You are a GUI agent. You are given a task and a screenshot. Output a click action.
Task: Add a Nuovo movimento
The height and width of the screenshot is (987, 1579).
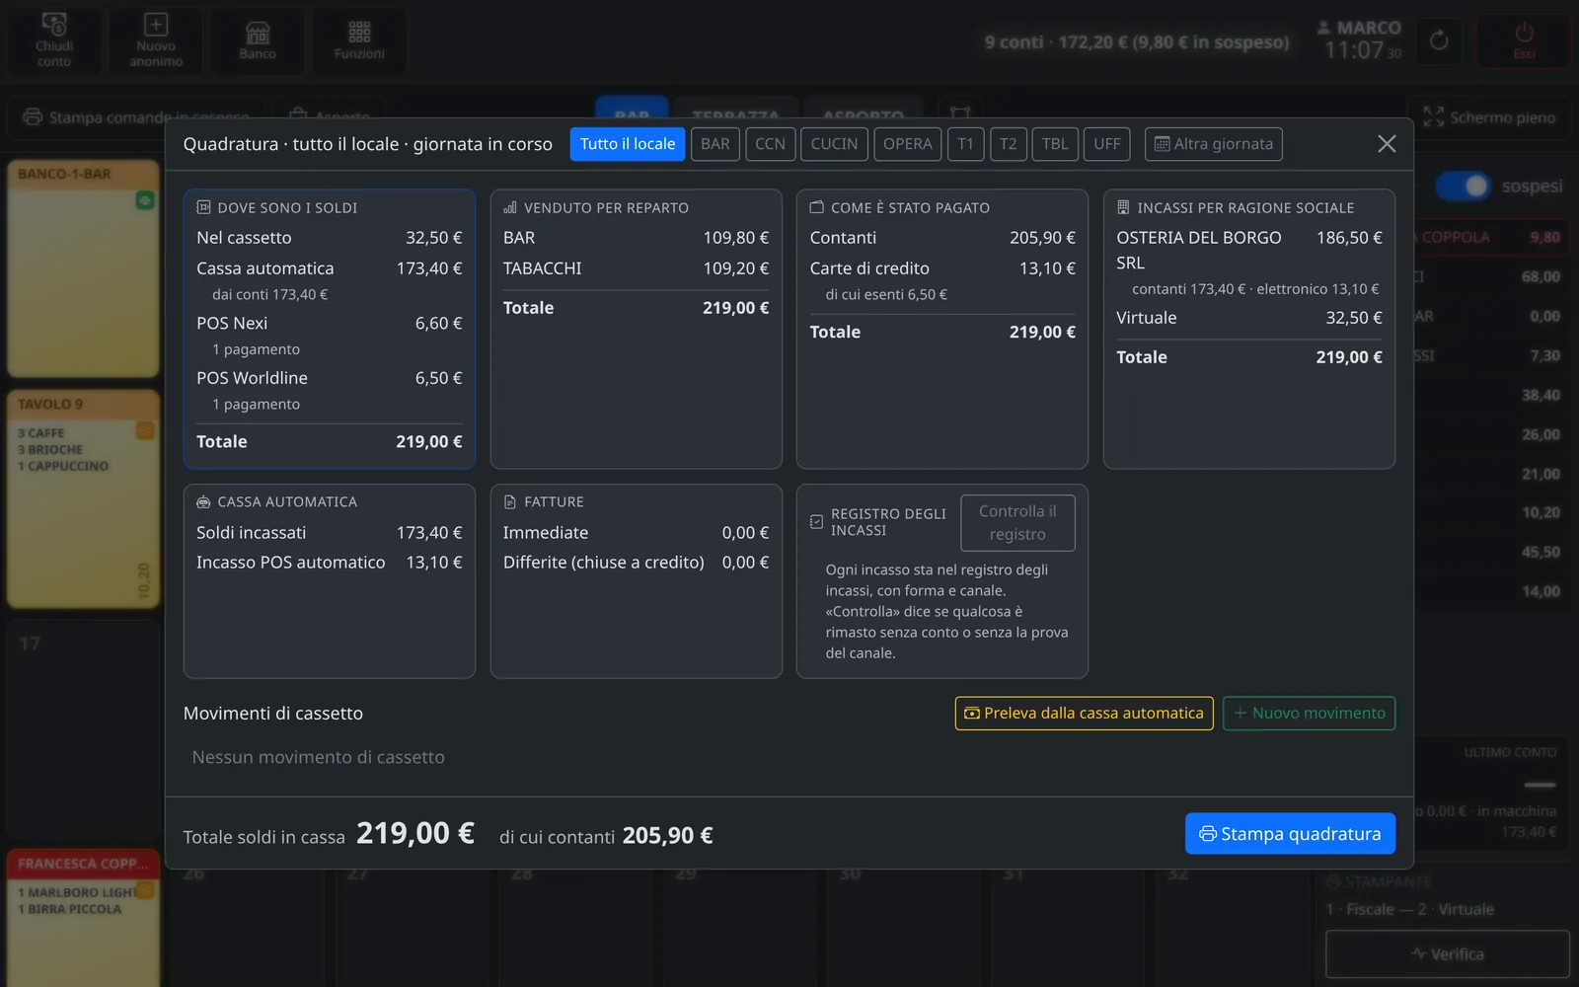click(x=1309, y=714)
